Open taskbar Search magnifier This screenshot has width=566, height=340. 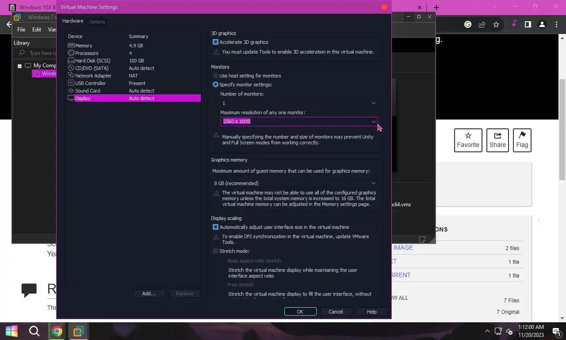point(34,331)
